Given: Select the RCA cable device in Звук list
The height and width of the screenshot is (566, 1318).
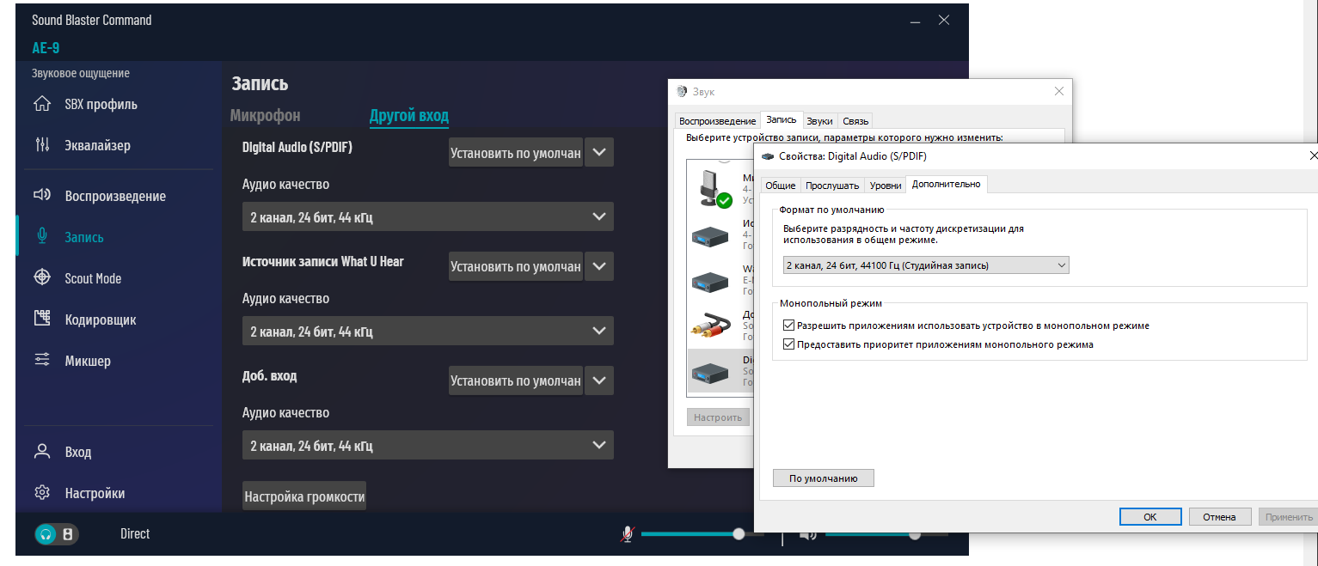Looking at the screenshot, I should tap(711, 324).
